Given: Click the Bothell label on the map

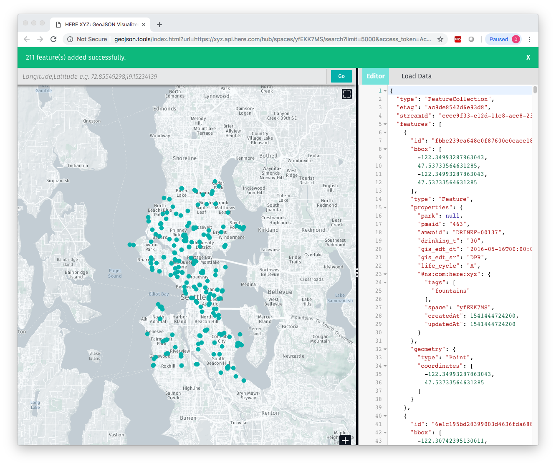Looking at the screenshot, I should point(268,155).
